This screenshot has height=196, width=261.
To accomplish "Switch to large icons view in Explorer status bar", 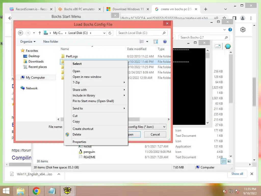I will click(229, 161).
